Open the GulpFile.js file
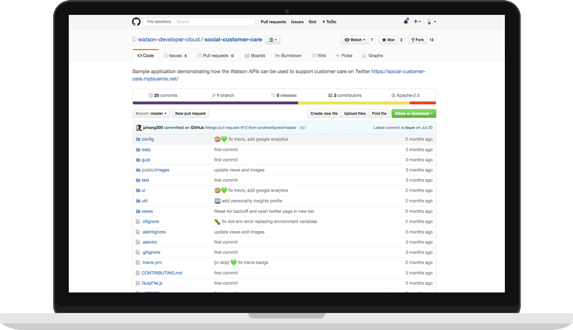The width and height of the screenshot is (573, 330). [152, 283]
